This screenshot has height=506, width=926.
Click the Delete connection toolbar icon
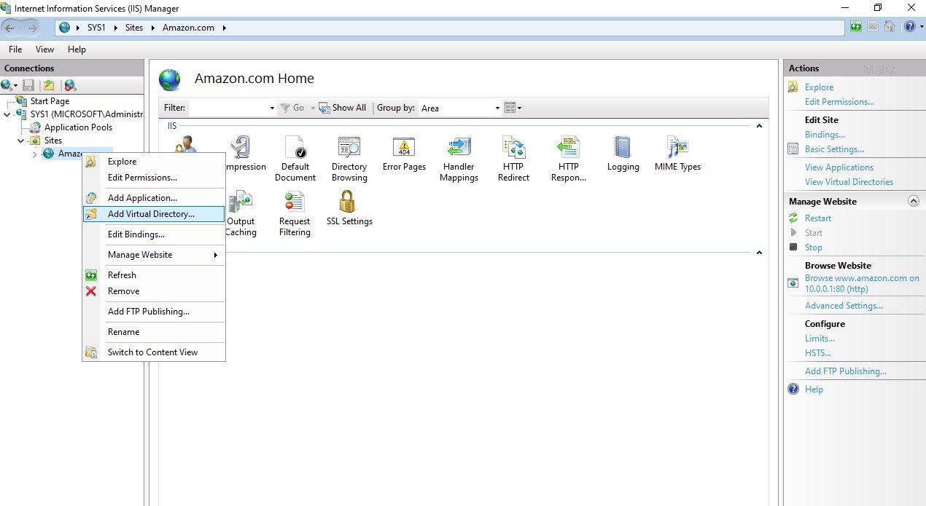pyautogui.click(x=70, y=85)
